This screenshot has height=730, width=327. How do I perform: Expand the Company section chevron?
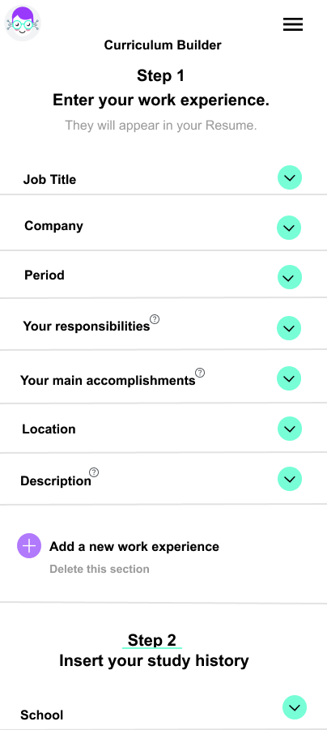point(289,228)
